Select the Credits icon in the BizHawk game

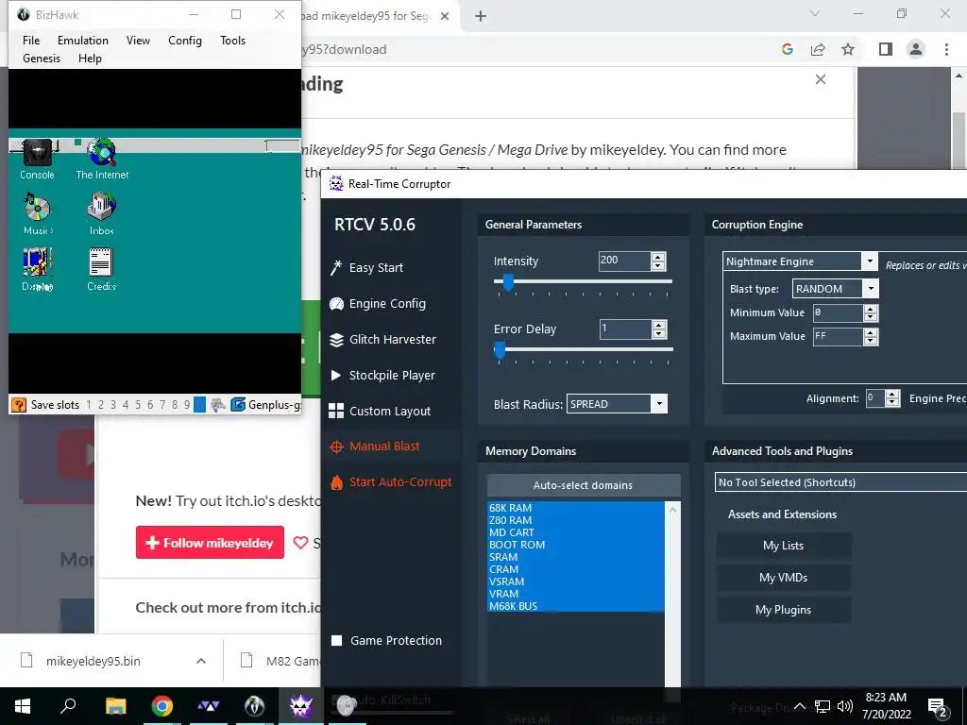coord(101,269)
